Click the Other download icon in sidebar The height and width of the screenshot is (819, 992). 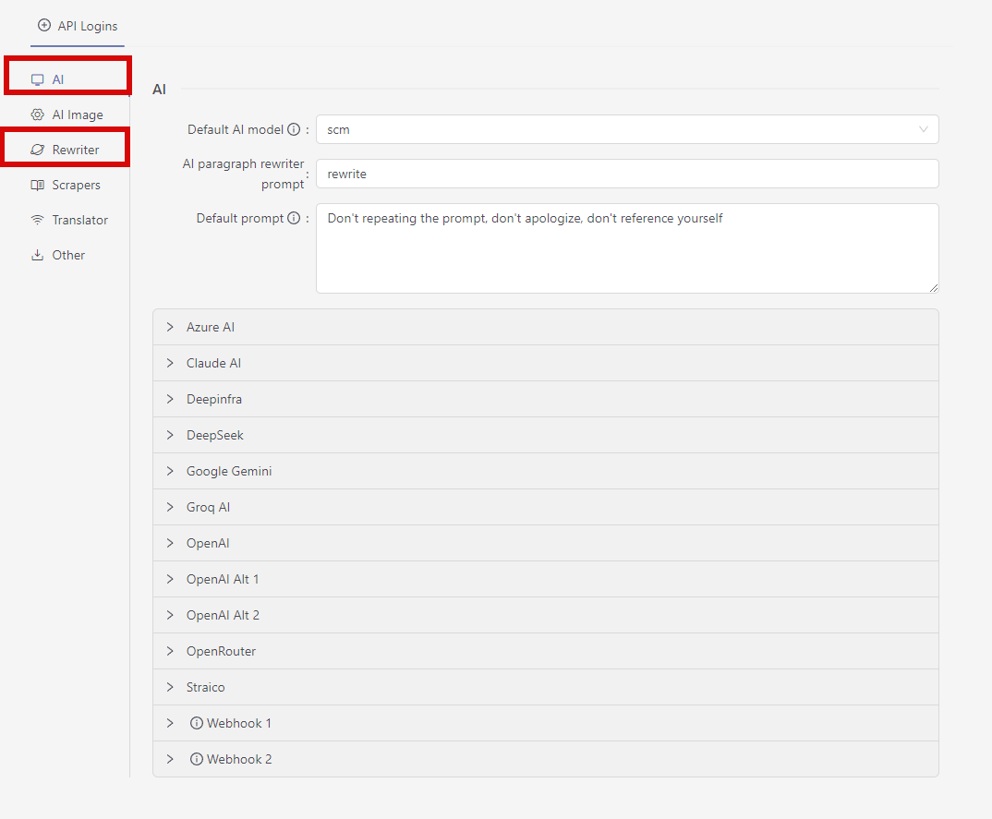point(37,256)
